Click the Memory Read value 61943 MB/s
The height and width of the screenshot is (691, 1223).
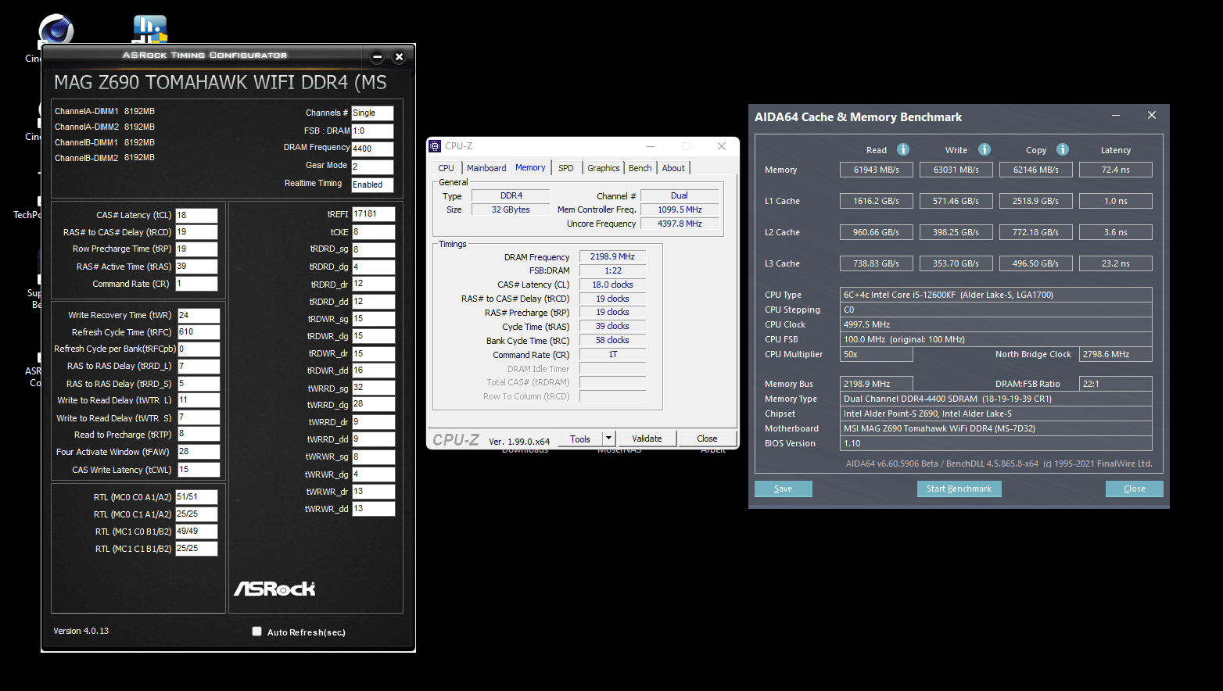click(877, 170)
